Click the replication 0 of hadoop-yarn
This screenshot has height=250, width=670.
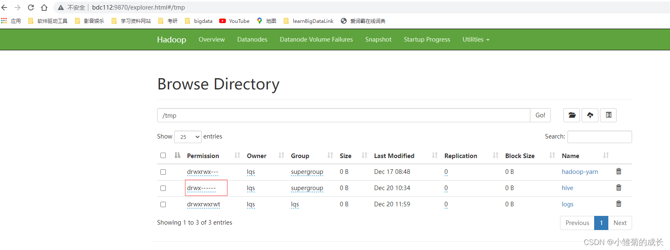(446, 172)
